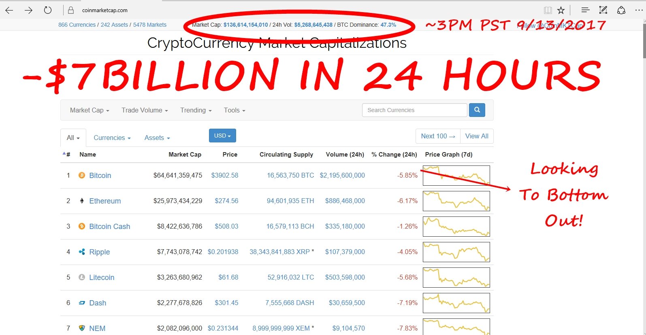Add page to favorites star icon
This screenshot has width=646, height=335.
click(x=561, y=11)
